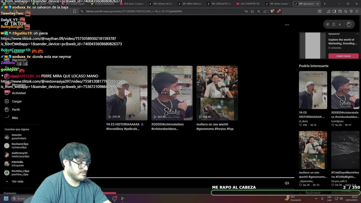
Task: Open the music playlist icon in browser toolbar
Action: pyautogui.click(x=329, y=11)
